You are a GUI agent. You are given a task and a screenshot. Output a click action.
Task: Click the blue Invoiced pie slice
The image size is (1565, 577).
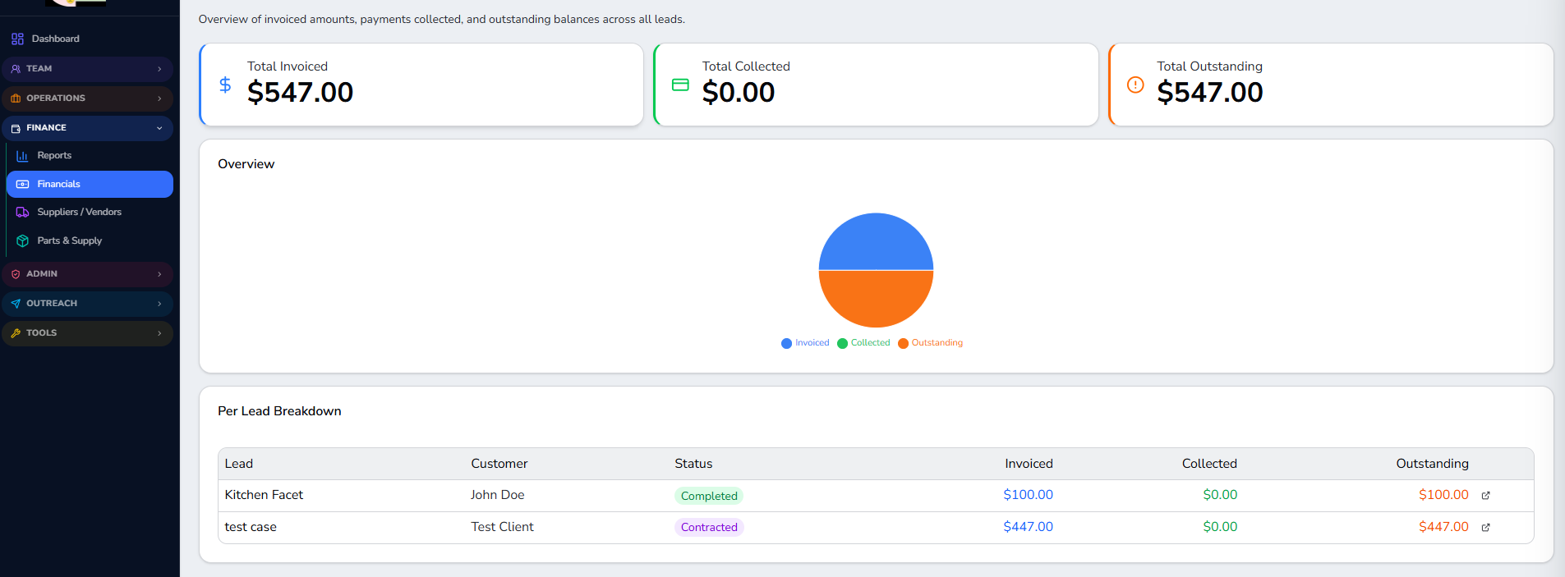876,240
